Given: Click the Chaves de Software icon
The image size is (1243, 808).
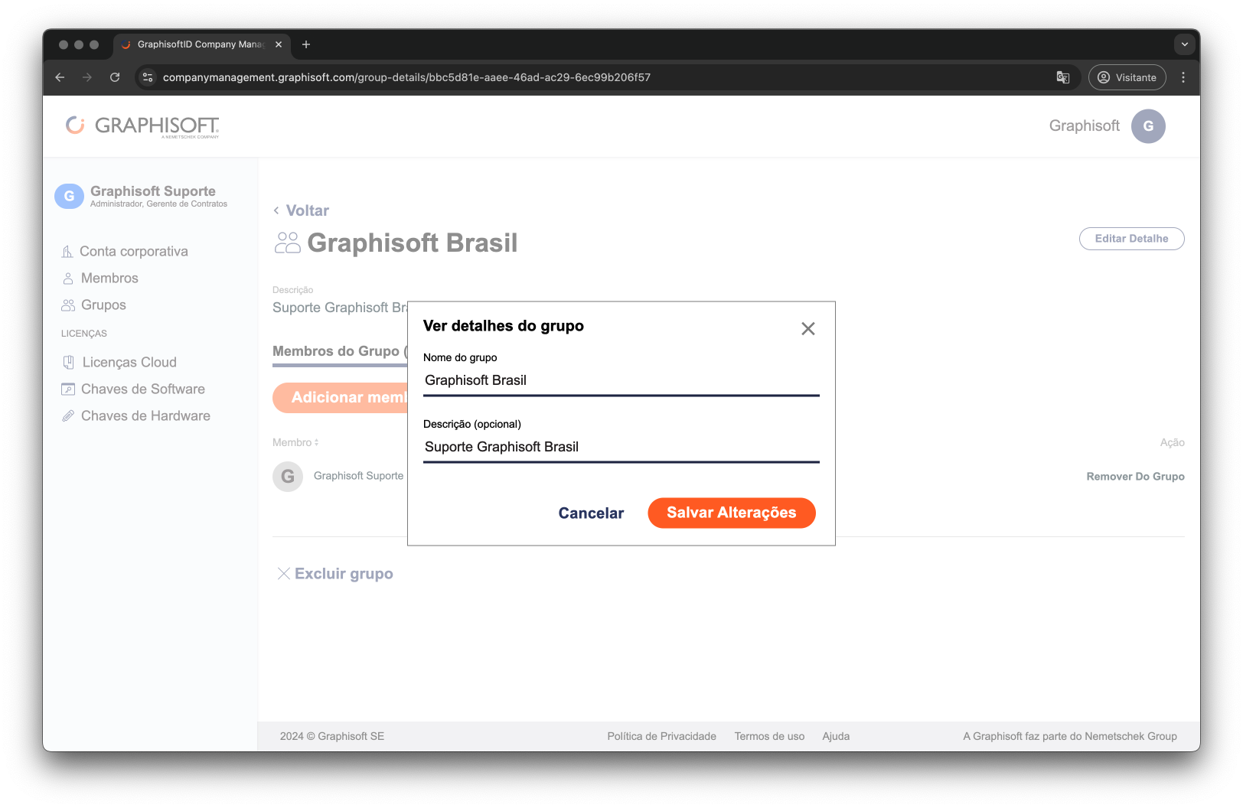Looking at the screenshot, I should pos(68,389).
